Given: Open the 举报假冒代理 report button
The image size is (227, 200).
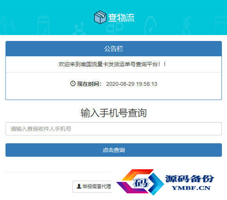Looking at the screenshot, I should pyautogui.click(x=92, y=186).
